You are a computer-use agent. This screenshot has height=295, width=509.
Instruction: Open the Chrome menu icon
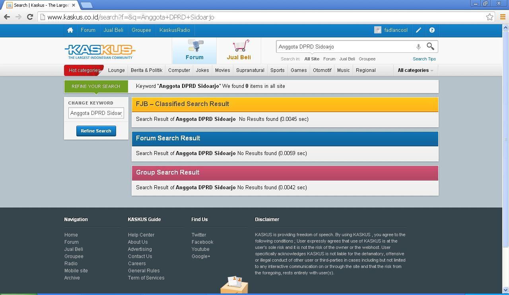coord(503,17)
